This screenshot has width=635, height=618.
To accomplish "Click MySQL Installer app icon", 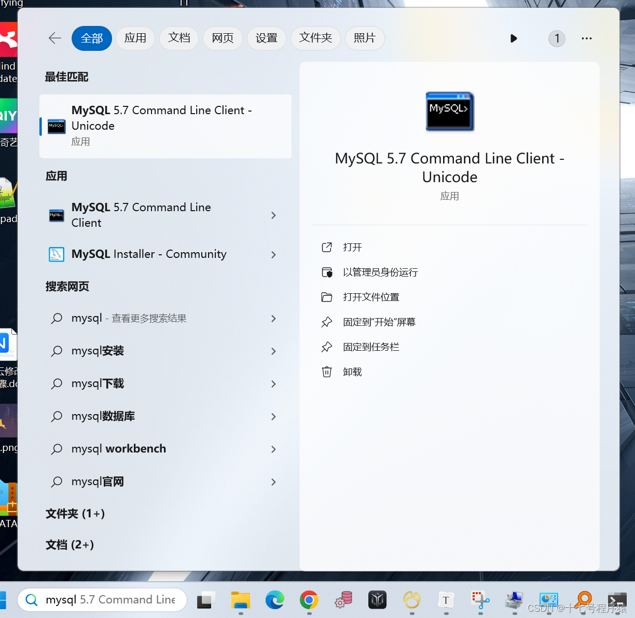I will 57,254.
